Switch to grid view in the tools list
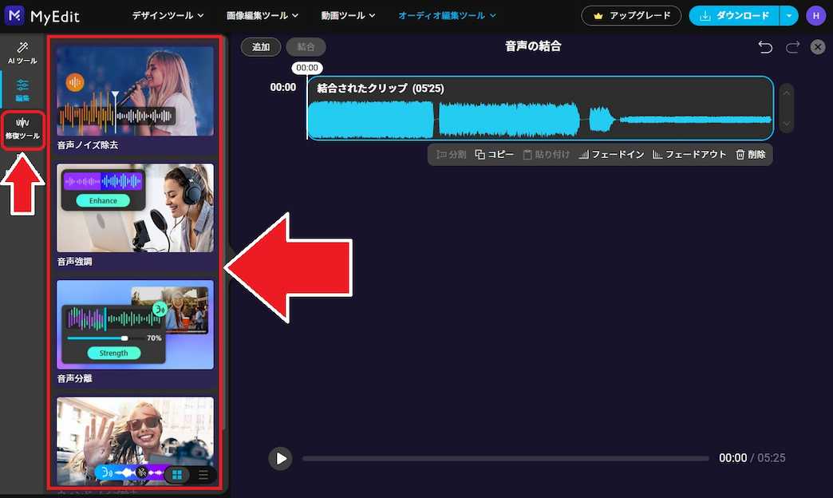The width and height of the screenshot is (833, 498). [x=176, y=472]
